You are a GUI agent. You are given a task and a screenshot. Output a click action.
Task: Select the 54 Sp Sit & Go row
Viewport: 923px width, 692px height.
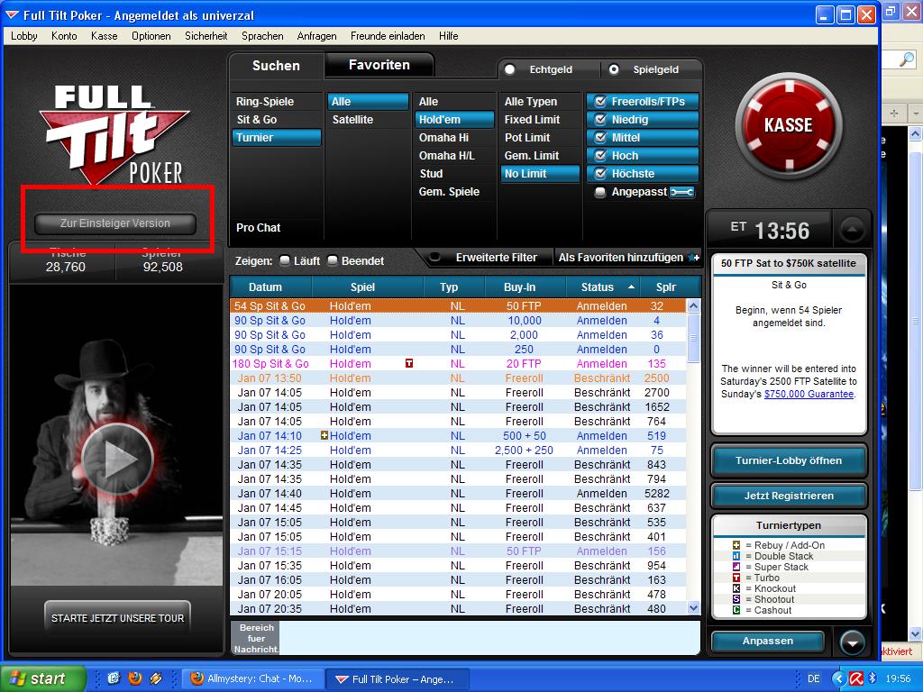[x=458, y=306]
